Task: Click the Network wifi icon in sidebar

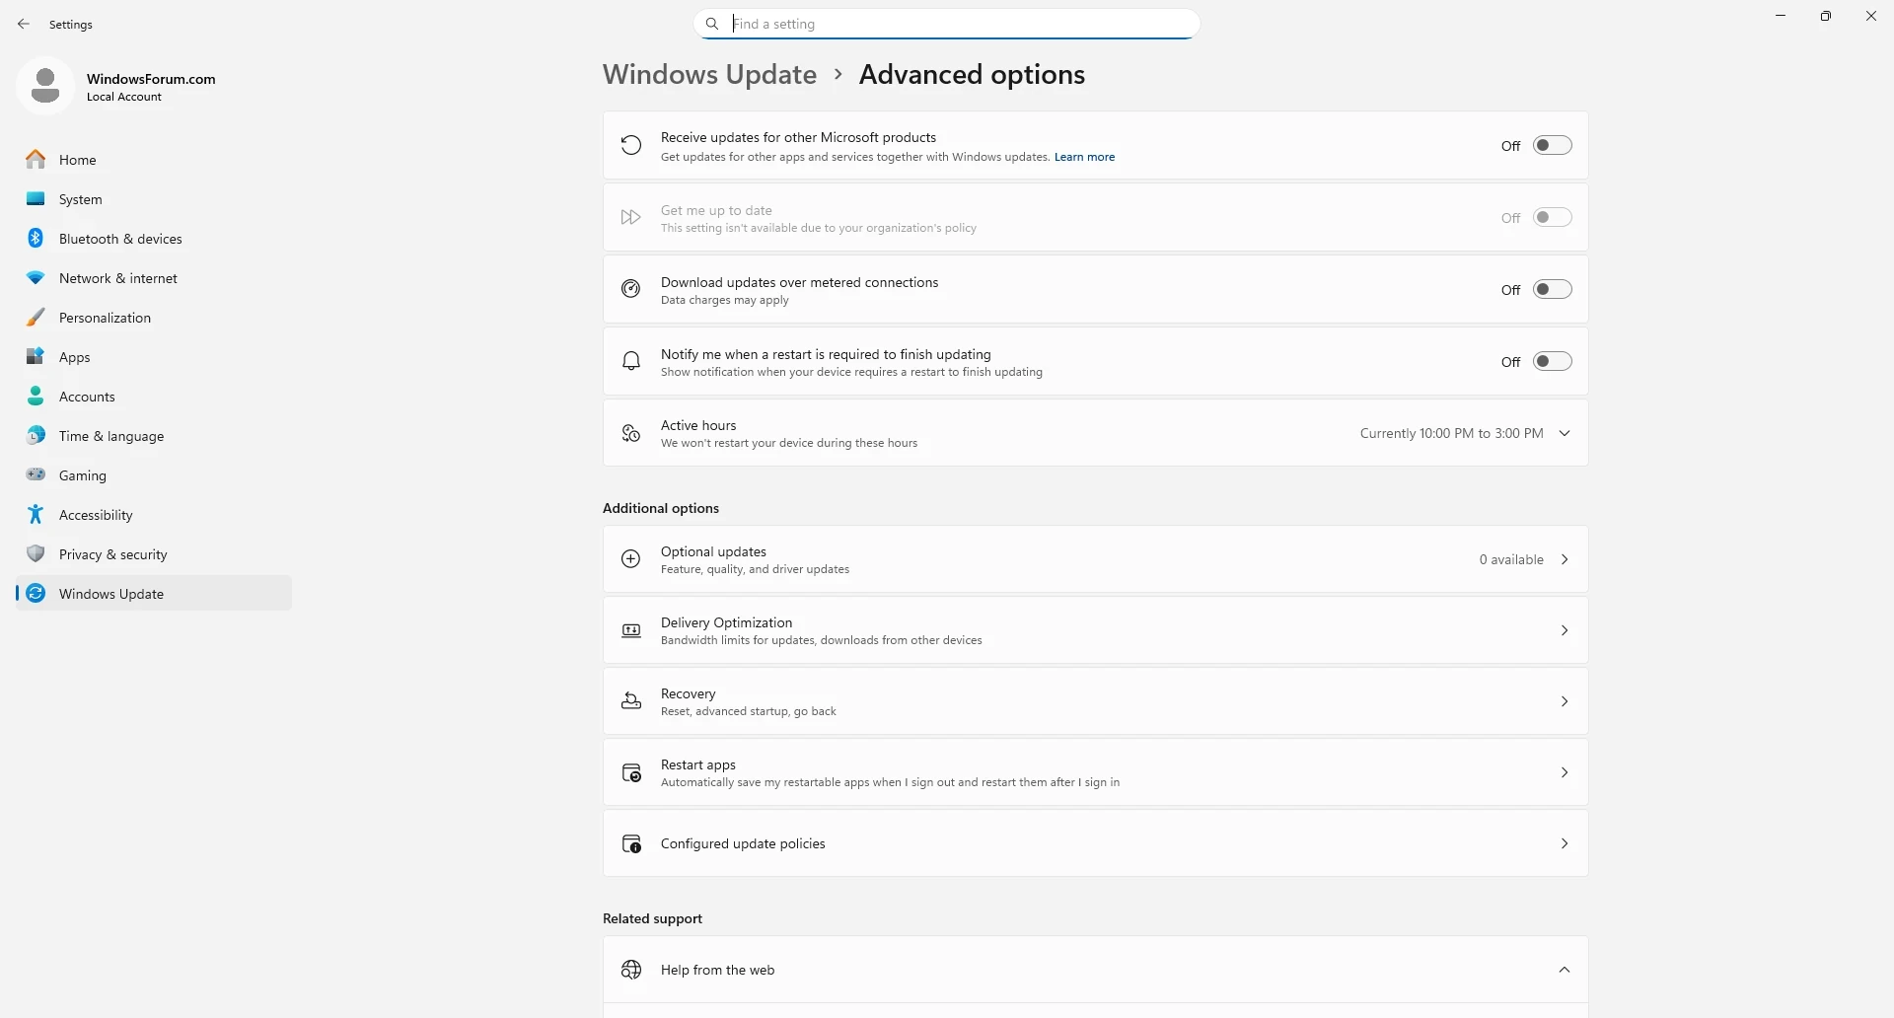Action: tap(36, 278)
